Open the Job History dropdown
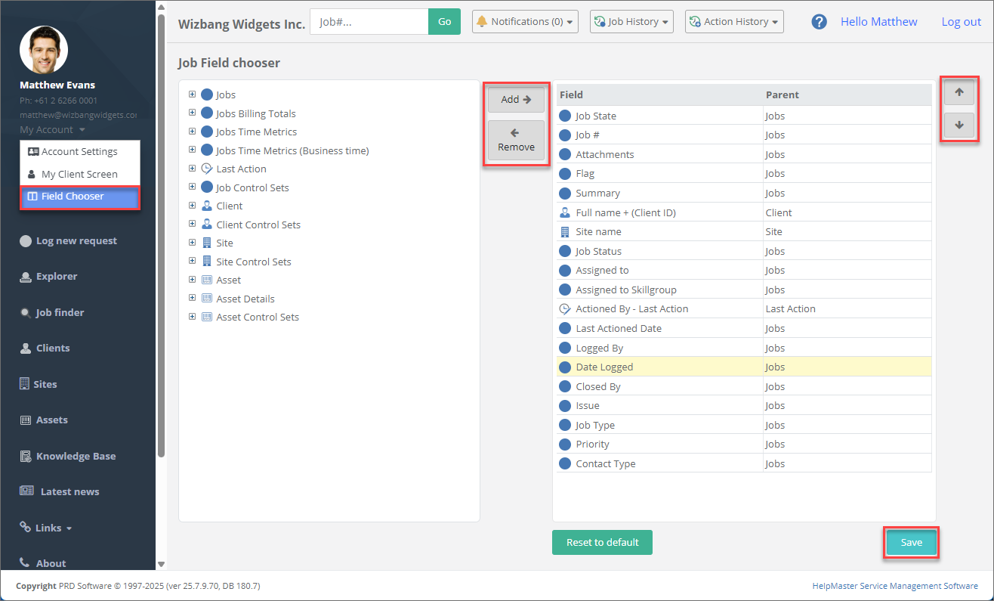 point(631,21)
